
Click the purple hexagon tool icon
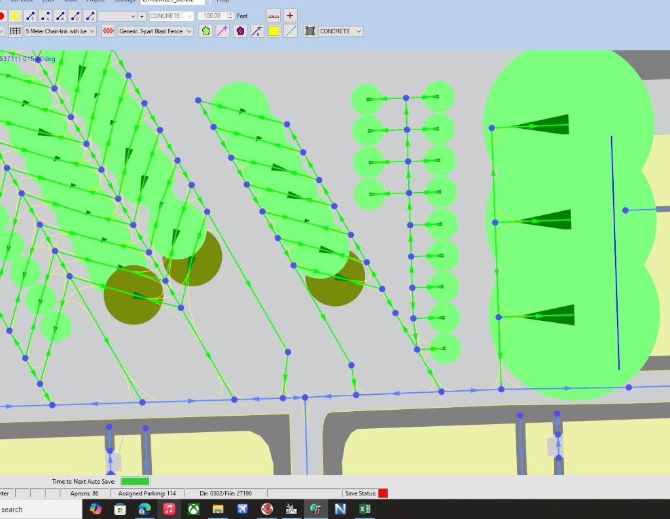click(240, 31)
